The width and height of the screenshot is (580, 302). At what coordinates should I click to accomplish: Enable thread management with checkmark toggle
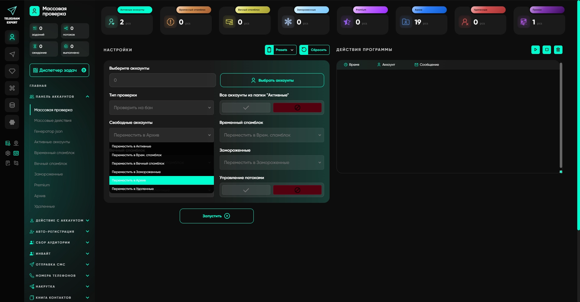[x=246, y=190]
